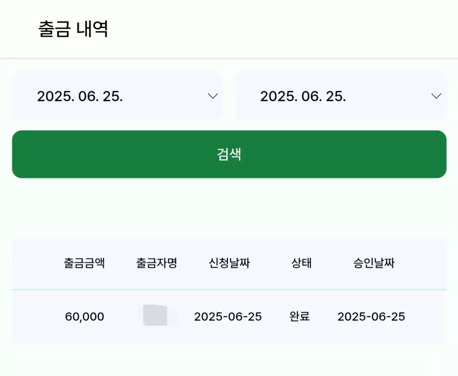Viewport: 458px width, 376px height.
Task: Click the 출금자명 column header
Action: pos(157,263)
